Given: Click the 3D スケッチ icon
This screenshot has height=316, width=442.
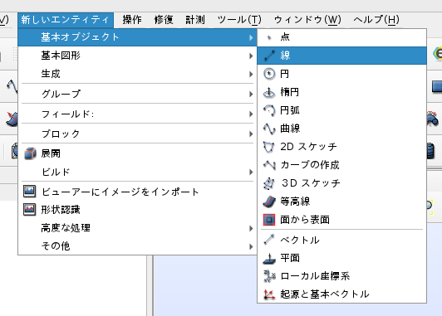Looking at the screenshot, I should (269, 183).
